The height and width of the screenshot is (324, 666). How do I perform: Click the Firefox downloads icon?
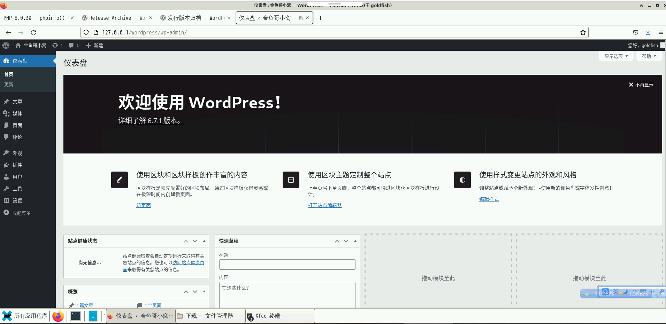(x=648, y=32)
